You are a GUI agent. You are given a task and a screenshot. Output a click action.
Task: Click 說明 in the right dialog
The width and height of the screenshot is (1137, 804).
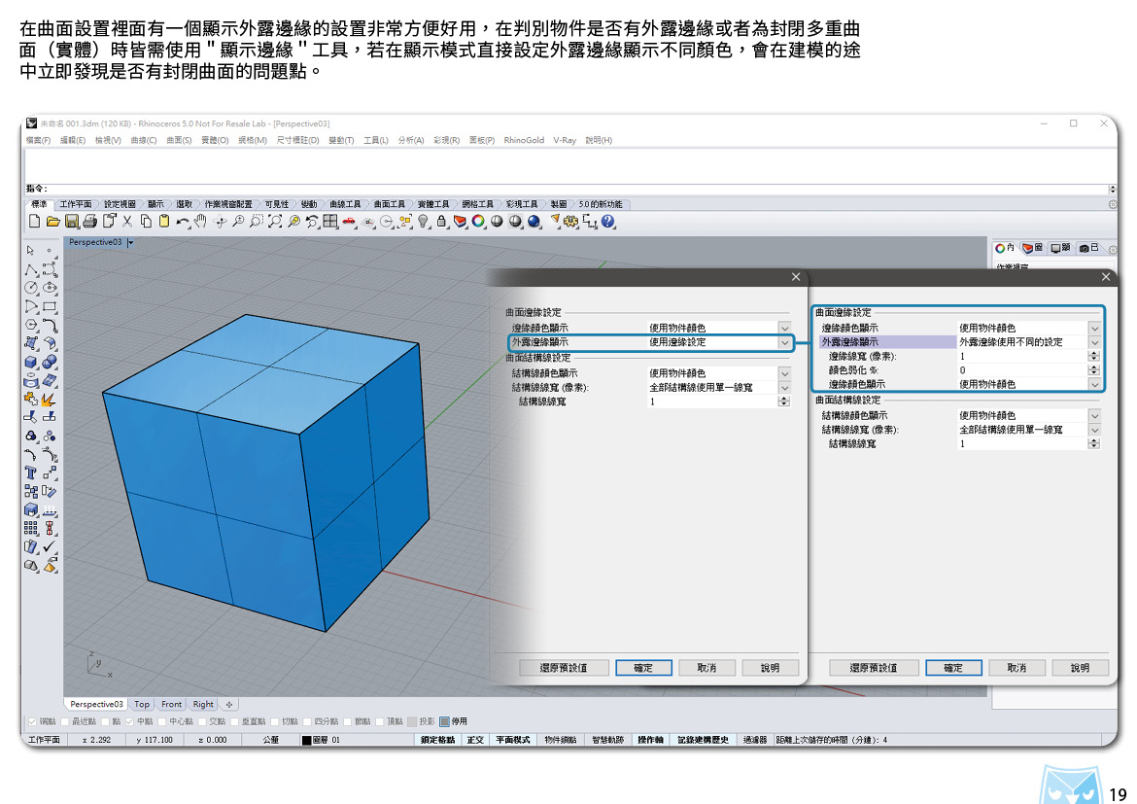[1081, 668]
